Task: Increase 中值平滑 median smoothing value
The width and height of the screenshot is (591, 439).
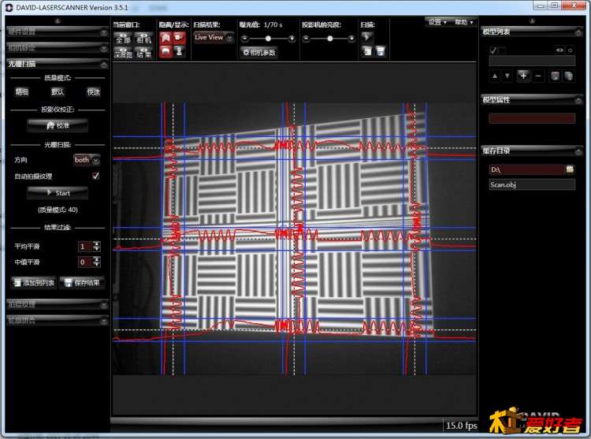Action: tap(97, 259)
